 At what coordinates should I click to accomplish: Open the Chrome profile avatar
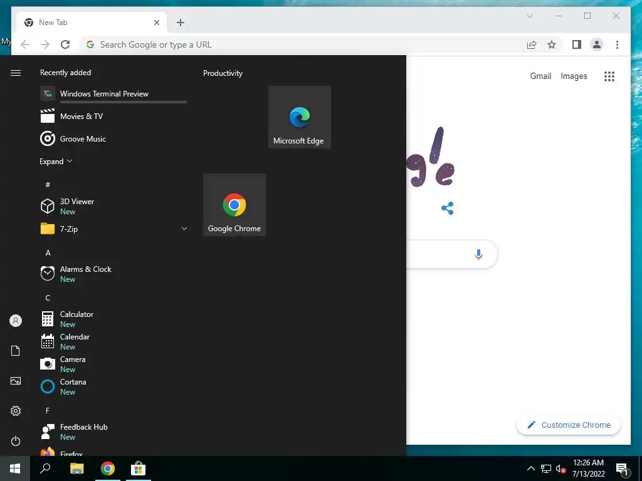tap(597, 44)
